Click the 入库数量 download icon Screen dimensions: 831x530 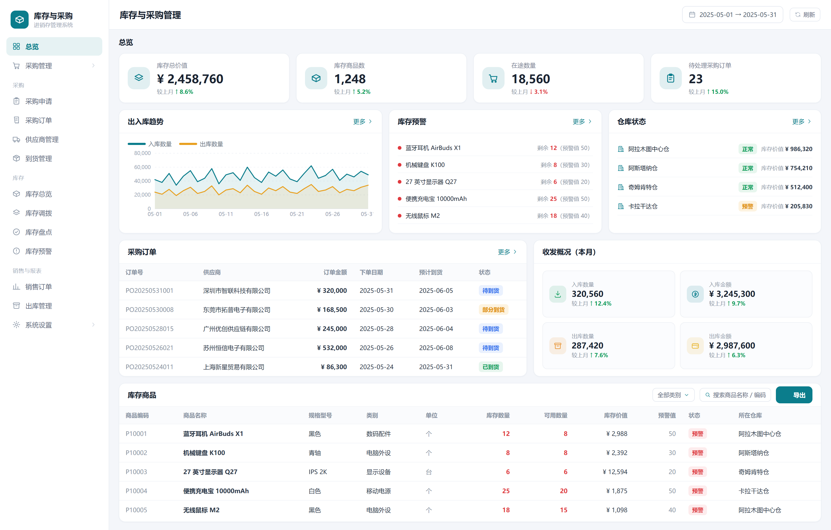558,294
